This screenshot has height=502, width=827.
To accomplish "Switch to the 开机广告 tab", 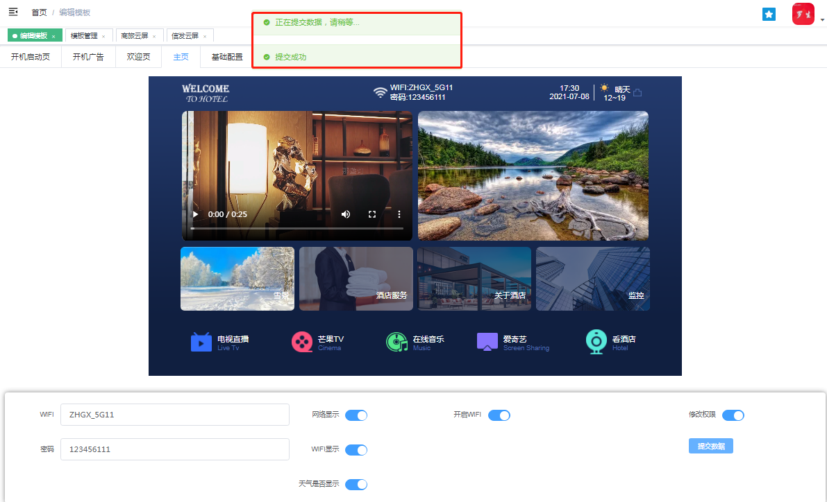I will coord(88,57).
